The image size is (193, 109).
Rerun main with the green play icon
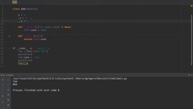click(x=3, y=80)
